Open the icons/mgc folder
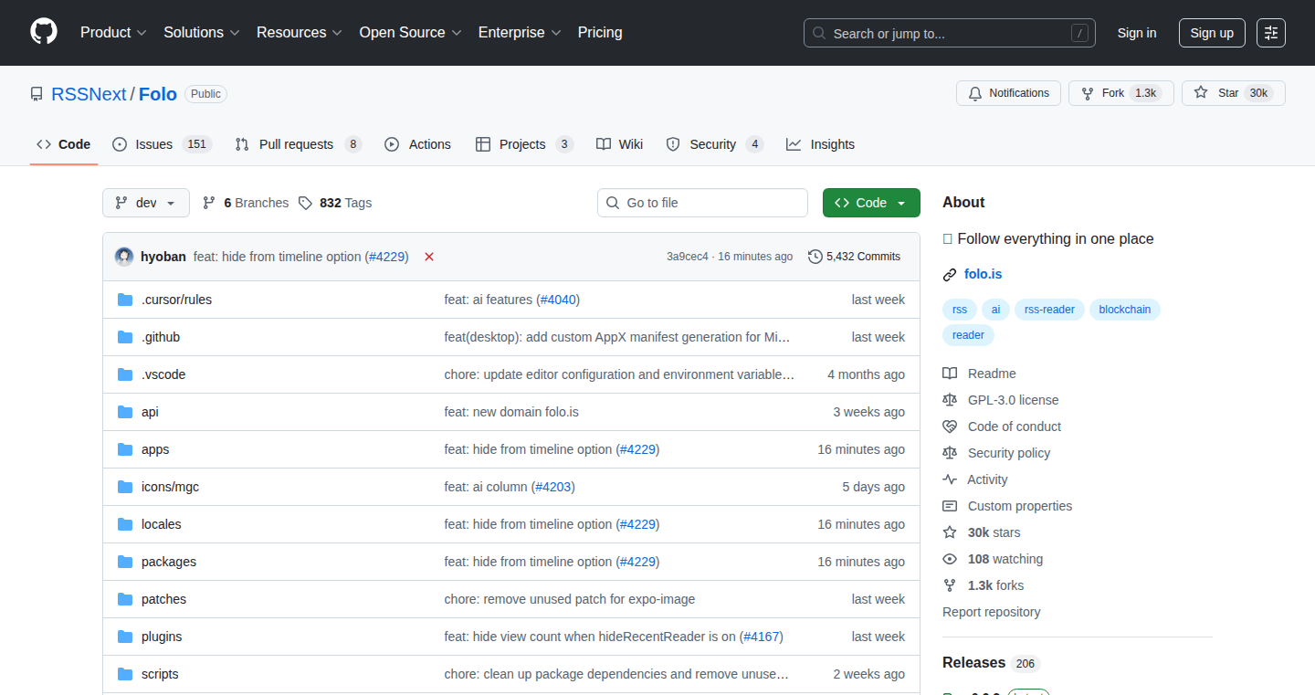Screen dimensions: 1315x695 (x=170, y=487)
